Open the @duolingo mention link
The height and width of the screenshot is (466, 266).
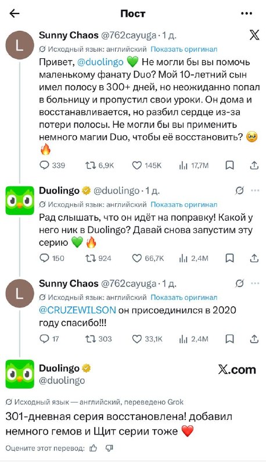(x=100, y=62)
